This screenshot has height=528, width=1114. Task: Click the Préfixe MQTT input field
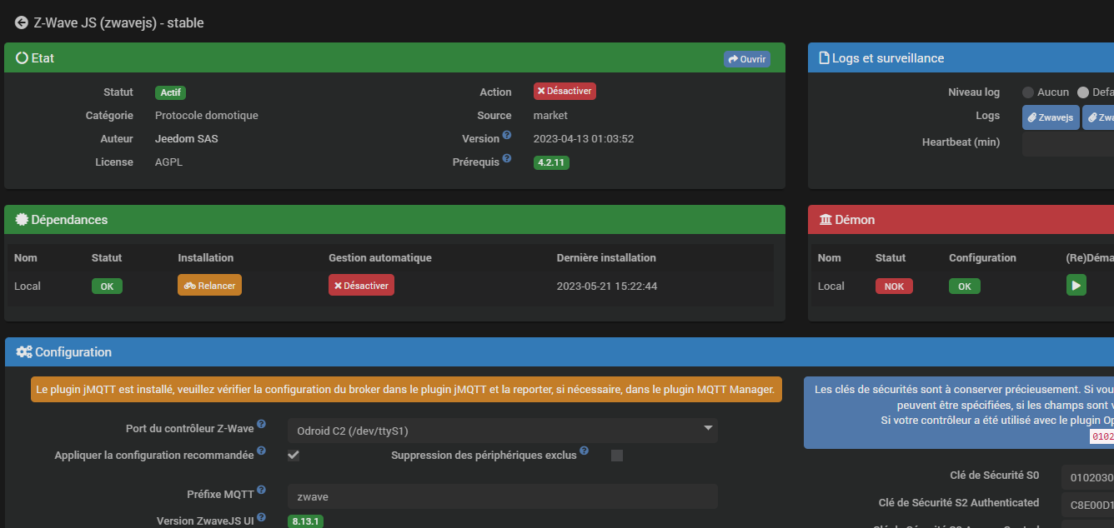pyautogui.click(x=502, y=496)
